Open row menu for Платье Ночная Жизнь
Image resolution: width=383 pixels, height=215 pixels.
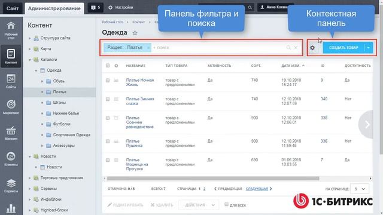[116, 80]
